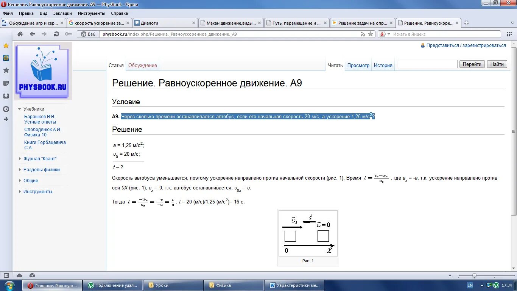Open the notes panel in sidebar
Image resolution: width=517 pixels, height=291 pixels.
tap(6, 83)
